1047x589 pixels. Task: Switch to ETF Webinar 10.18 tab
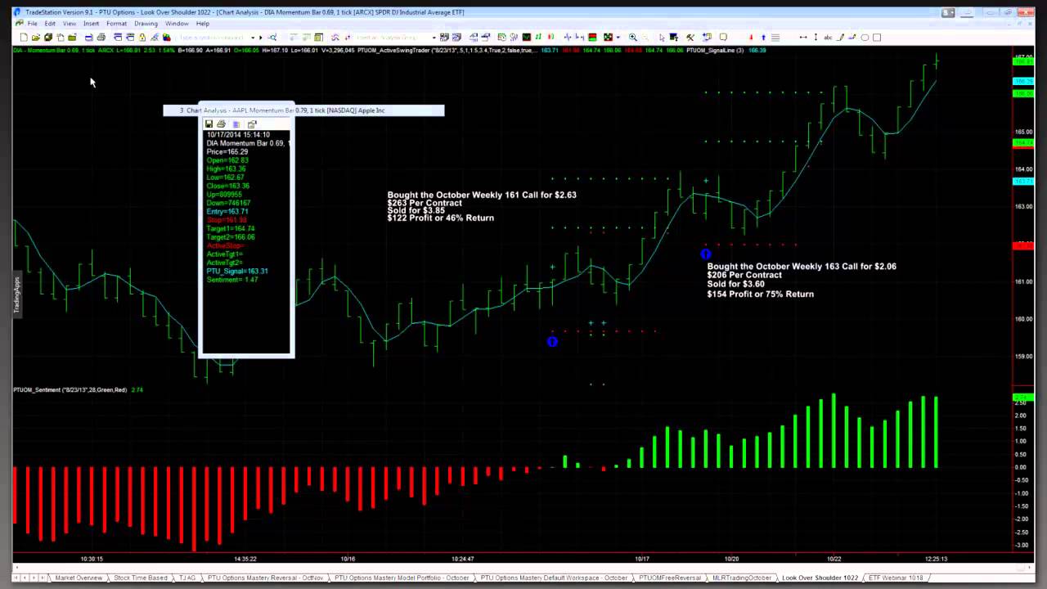(x=896, y=578)
